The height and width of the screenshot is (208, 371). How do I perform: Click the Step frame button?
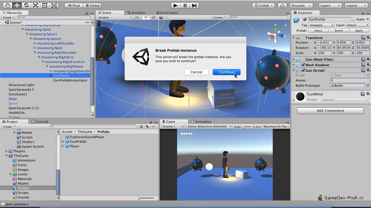[194, 5]
